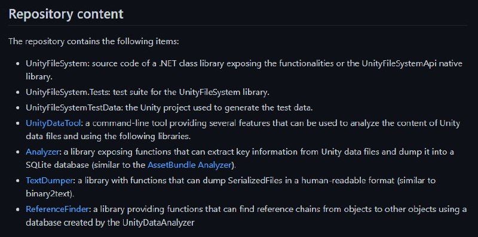Click the bullet point beside TextDumper
The width and height of the screenshot is (478, 237).
pos(19,181)
